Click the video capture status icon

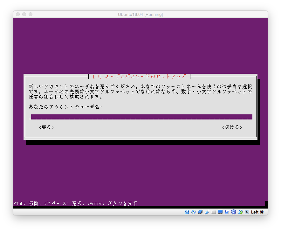tap(227, 212)
